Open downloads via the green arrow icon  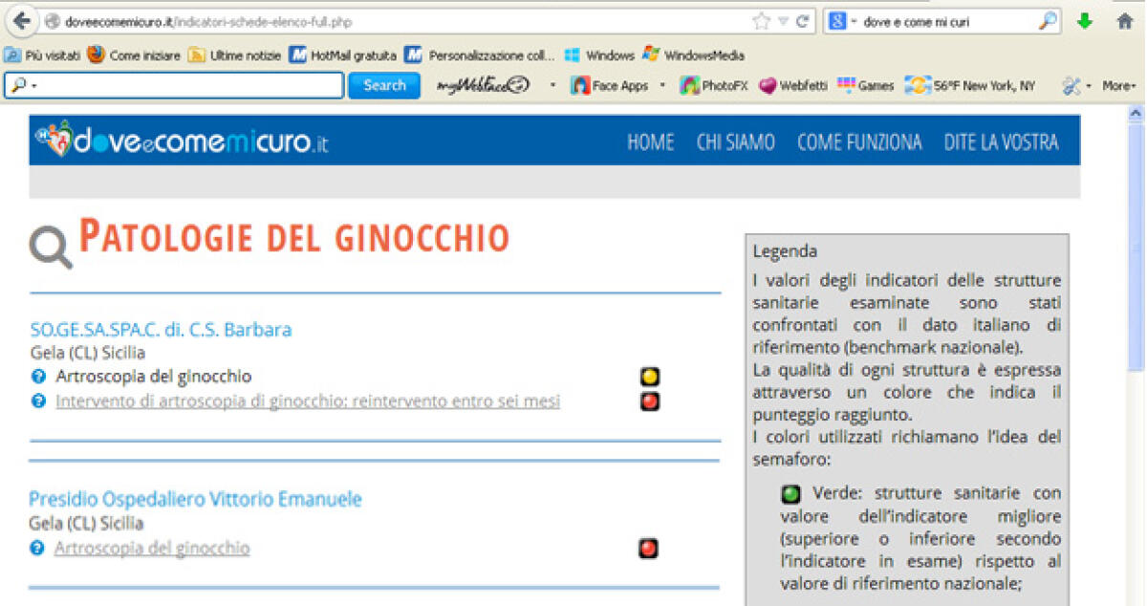click(x=1084, y=21)
